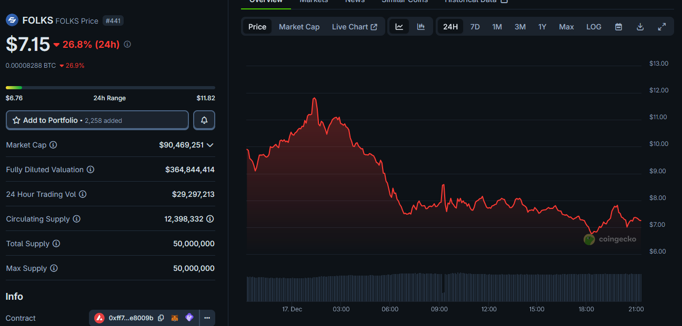682x326 pixels.
Task: Click the $13.00 price axis label
Action: click(659, 64)
